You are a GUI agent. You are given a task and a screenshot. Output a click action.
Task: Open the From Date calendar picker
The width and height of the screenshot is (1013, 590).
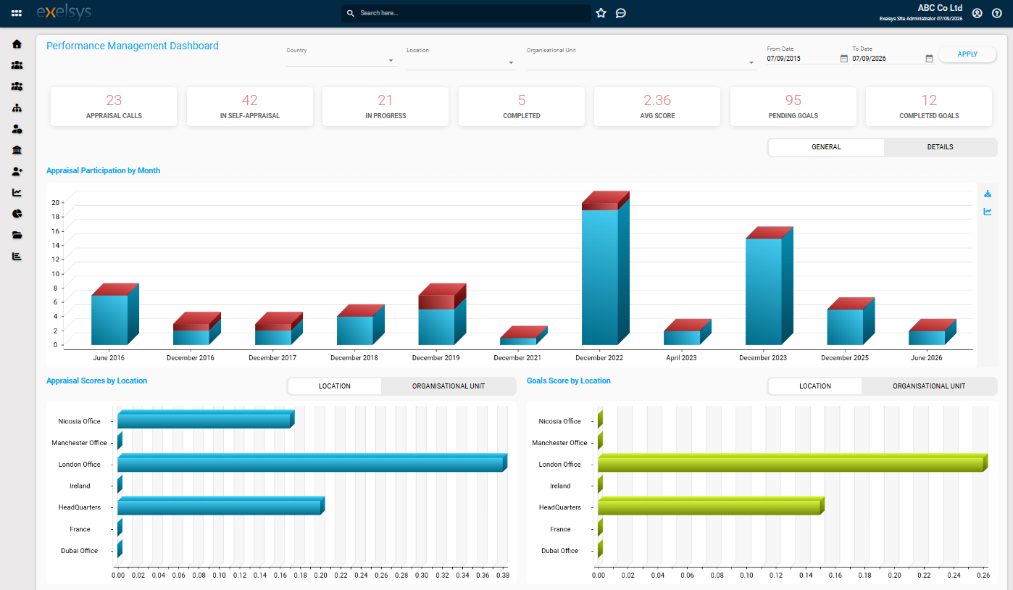(x=843, y=59)
